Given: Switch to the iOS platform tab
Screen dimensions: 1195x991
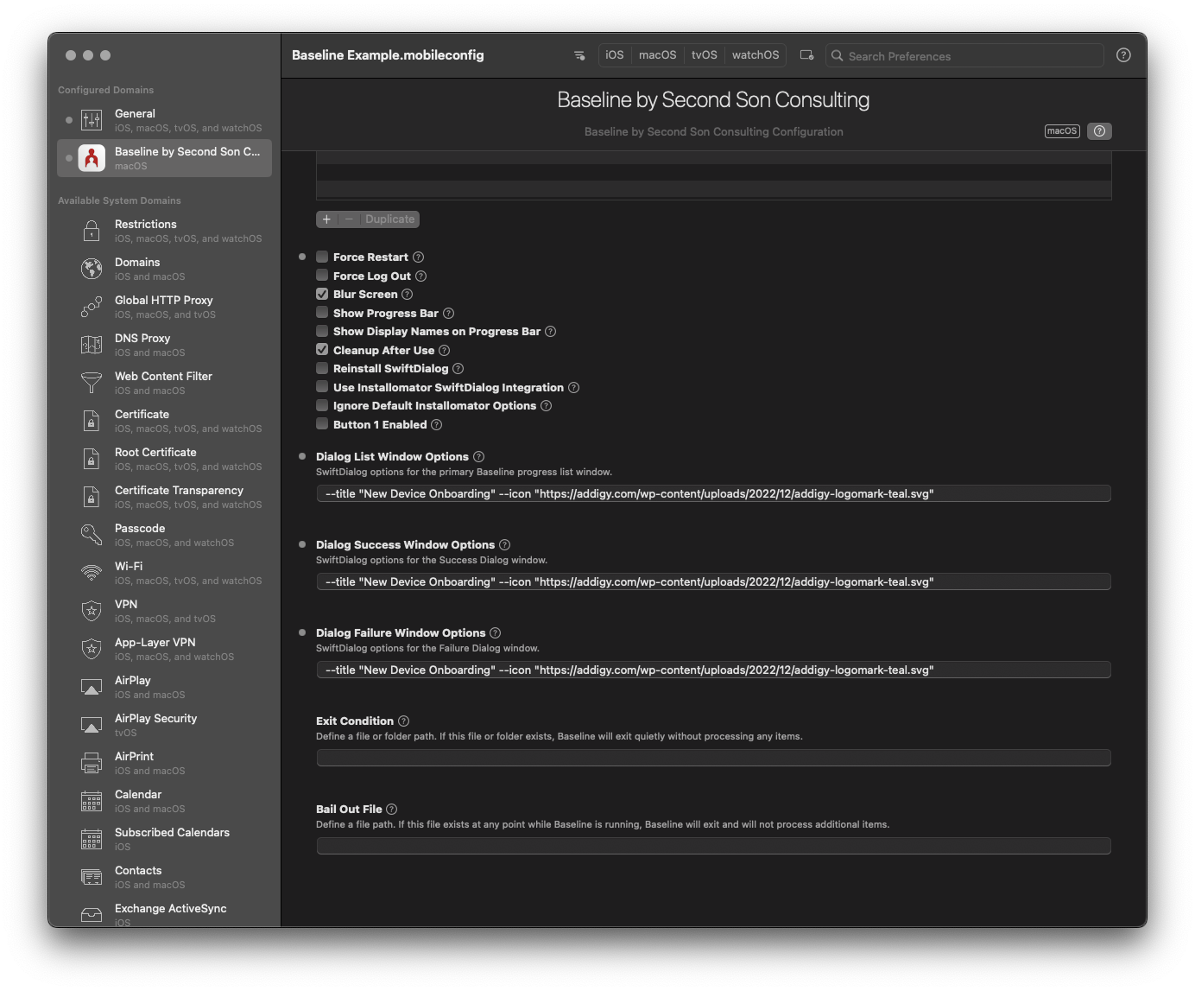Looking at the screenshot, I should click(x=615, y=55).
